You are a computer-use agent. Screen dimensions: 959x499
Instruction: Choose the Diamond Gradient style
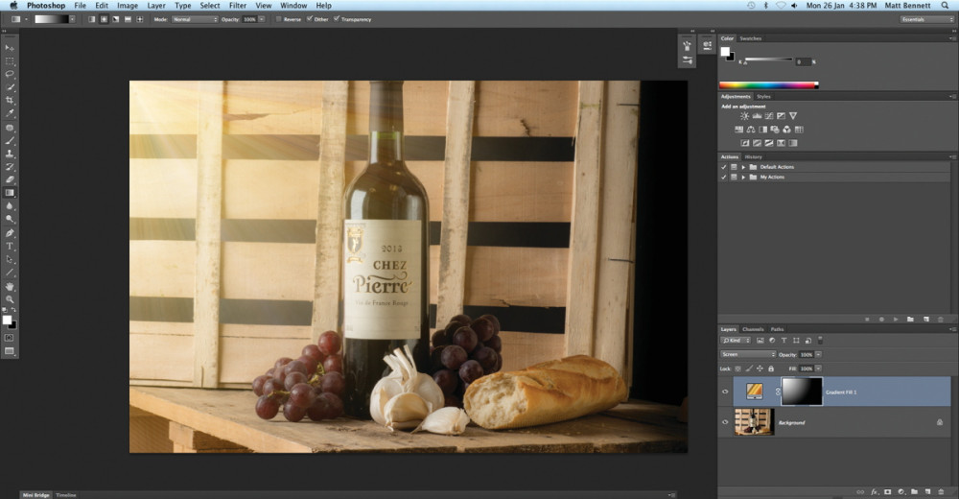point(139,19)
